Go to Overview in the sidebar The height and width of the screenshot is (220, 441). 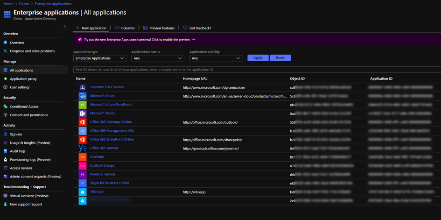tap(17, 43)
